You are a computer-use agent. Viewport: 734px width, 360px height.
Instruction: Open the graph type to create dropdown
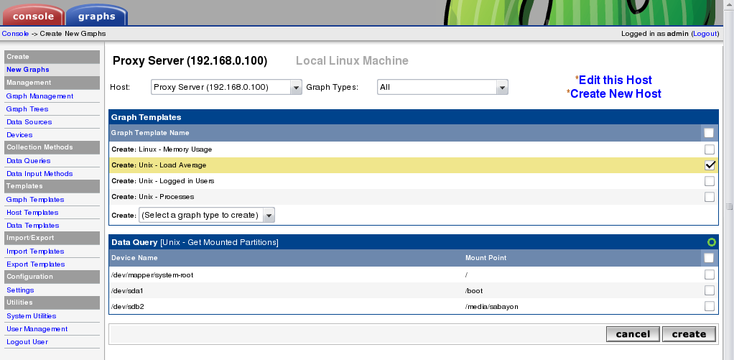click(207, 216)
